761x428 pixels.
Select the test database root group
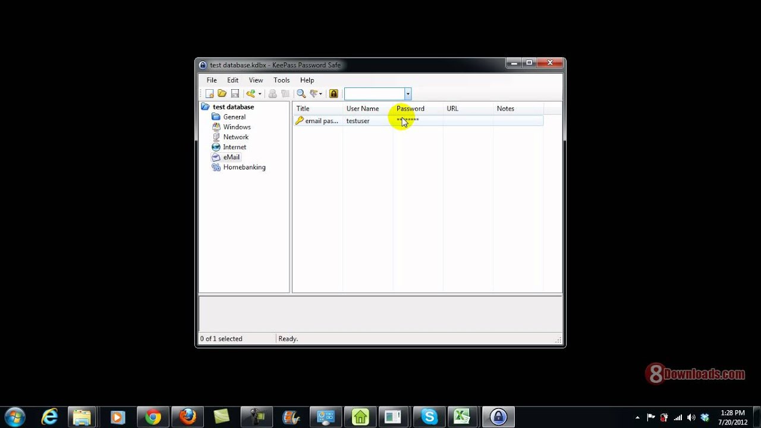(233, 107)
